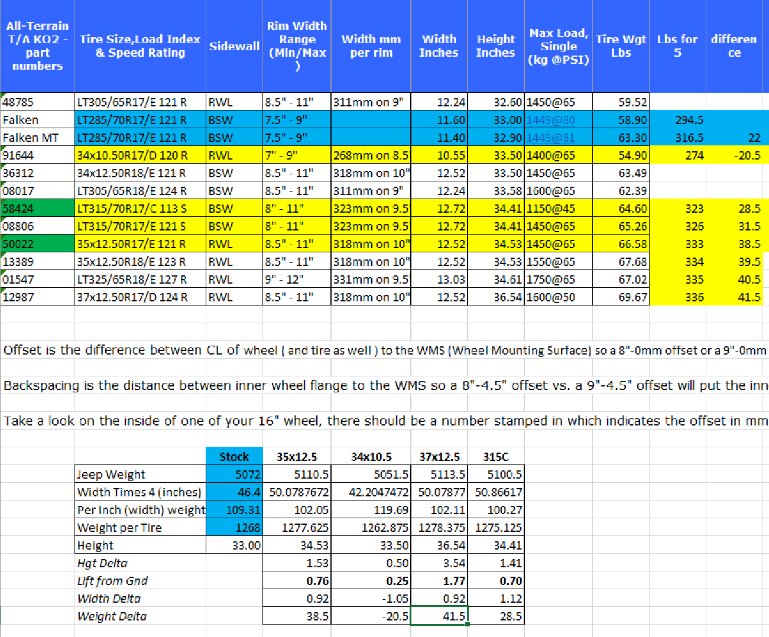Select the Weight per Tire label

click(x=141, y=528)
